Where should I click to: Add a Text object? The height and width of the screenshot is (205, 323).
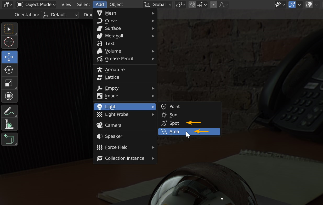click(x=125, y=43)
